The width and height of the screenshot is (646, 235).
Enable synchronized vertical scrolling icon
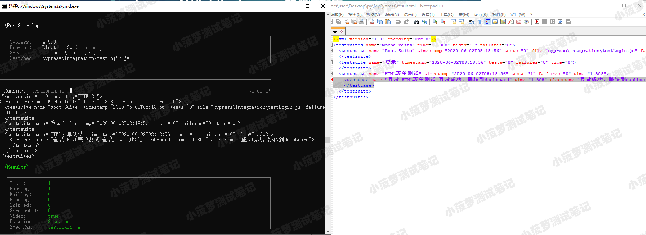coord(453,22)
